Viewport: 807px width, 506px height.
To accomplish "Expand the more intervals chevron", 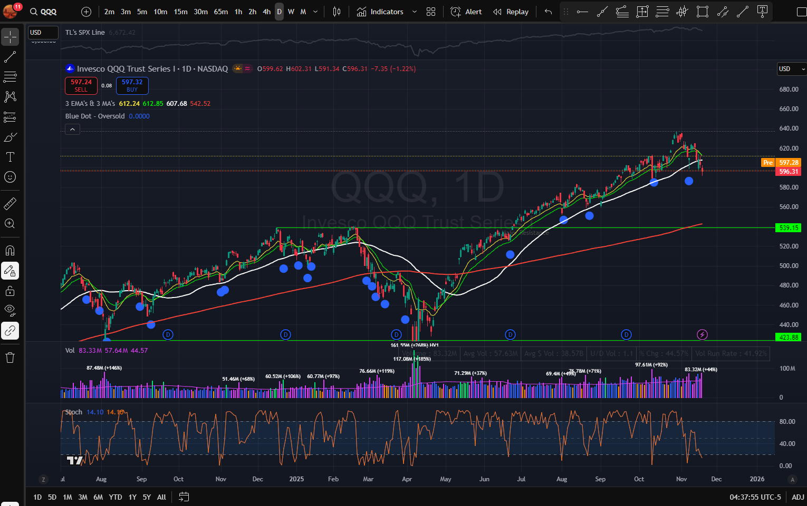I will [315, 12].
